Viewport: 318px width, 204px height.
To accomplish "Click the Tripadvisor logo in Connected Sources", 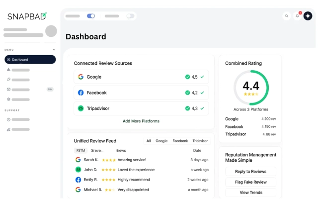I will tap(80, 108).
